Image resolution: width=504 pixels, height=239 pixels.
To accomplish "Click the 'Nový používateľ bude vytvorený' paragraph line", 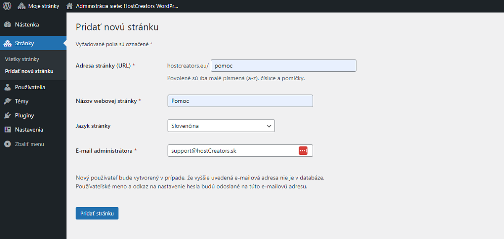I will coord(200,178).
